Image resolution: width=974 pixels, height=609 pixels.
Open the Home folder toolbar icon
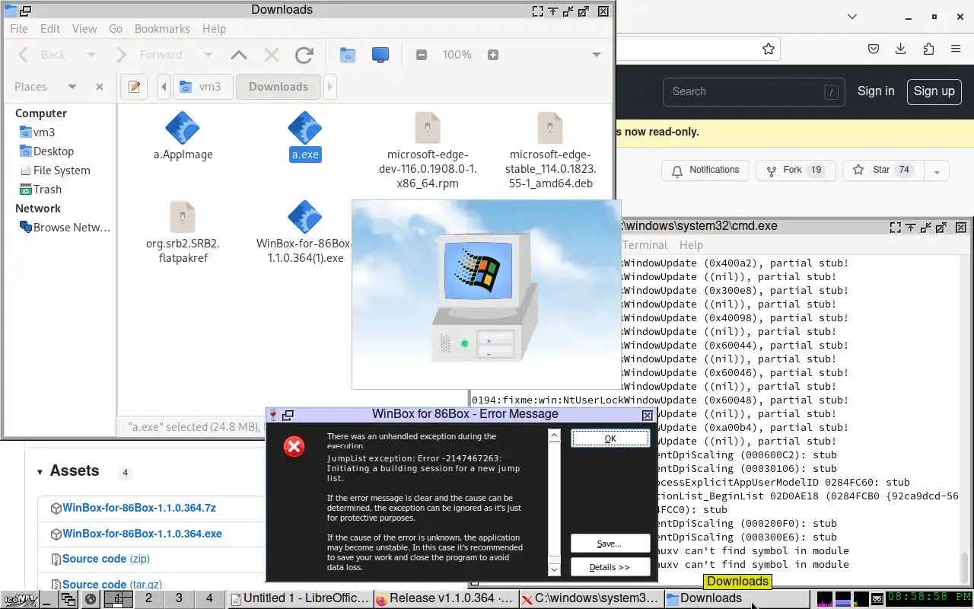348,55
